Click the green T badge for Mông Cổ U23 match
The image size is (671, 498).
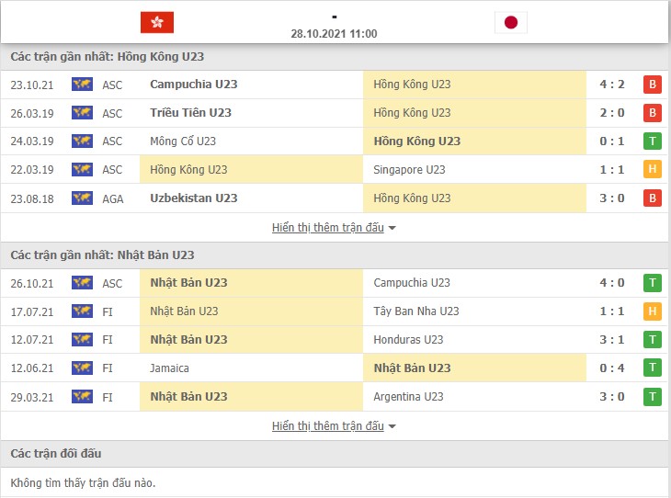[653, 141]
